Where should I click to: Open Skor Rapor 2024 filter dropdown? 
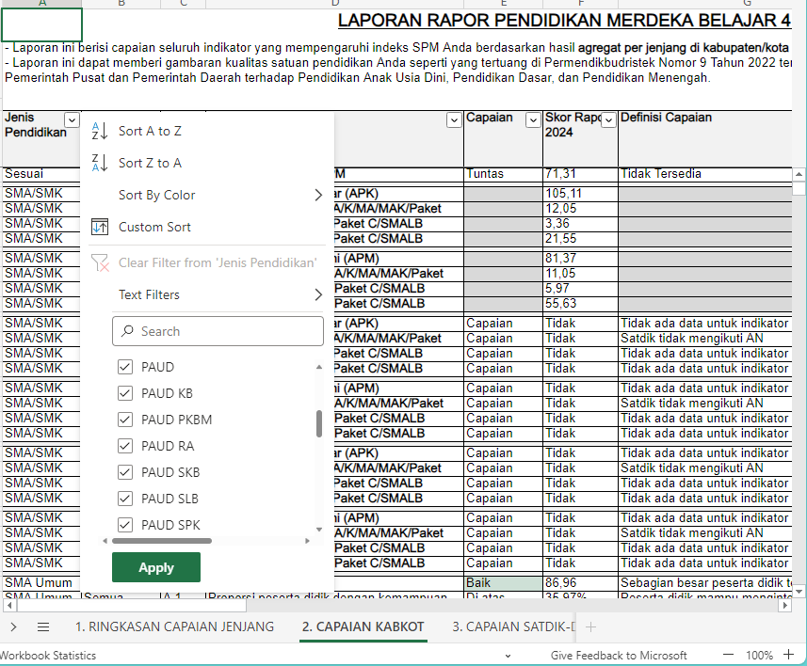coord(609,120)
